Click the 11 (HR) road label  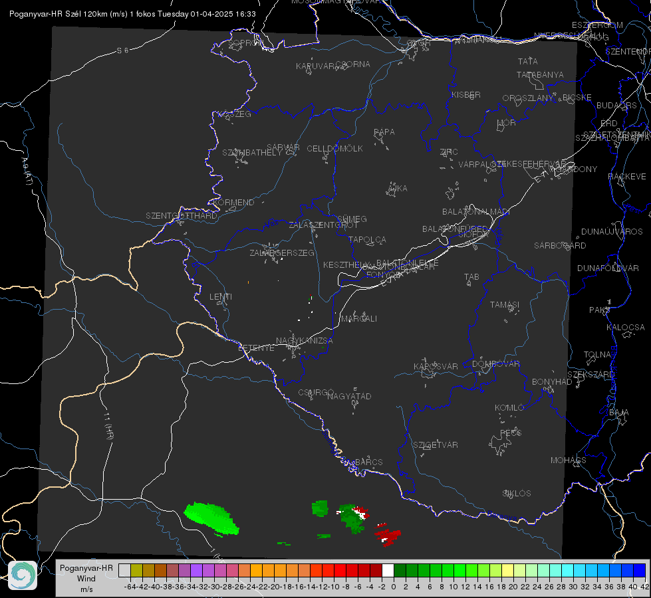108,426
